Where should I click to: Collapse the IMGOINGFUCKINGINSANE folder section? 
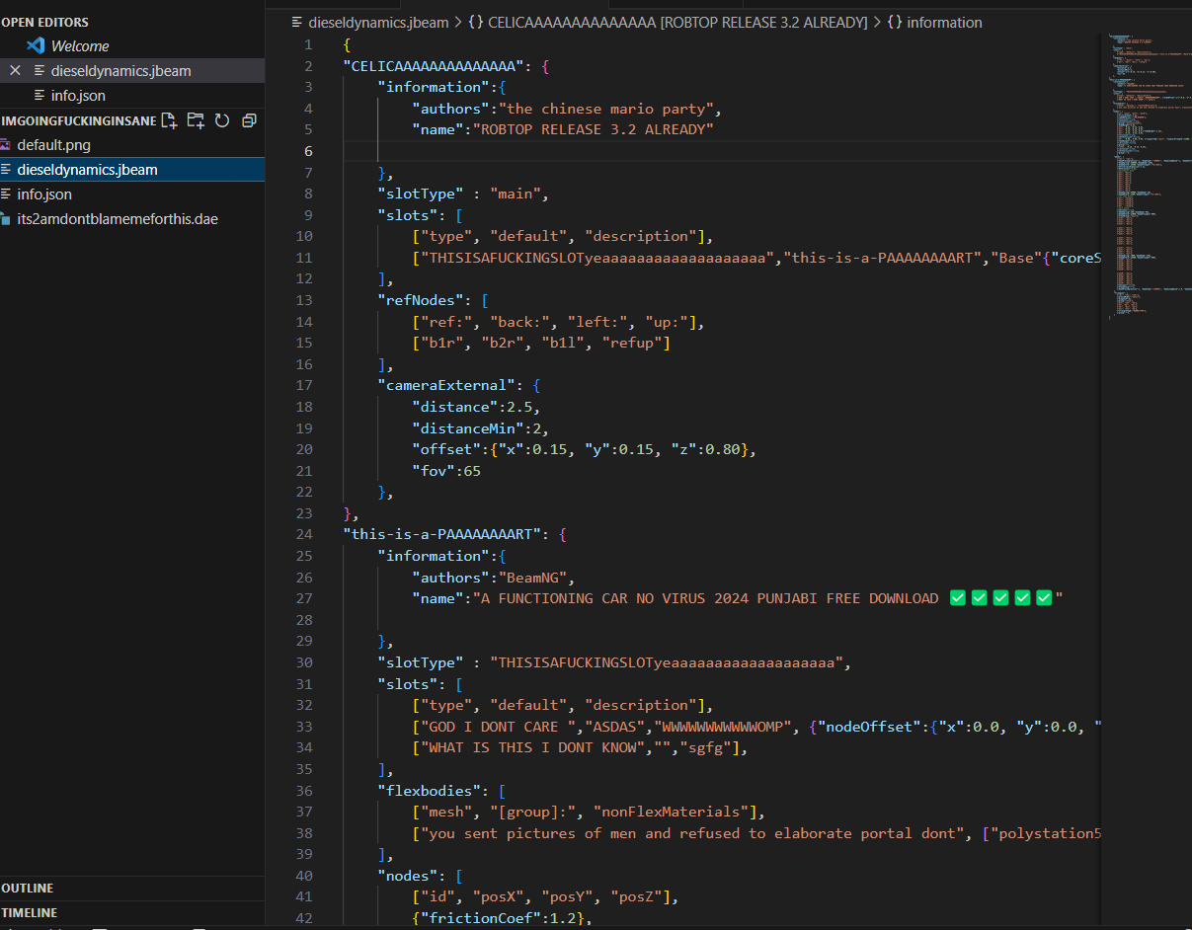click(x=79, y=120)
